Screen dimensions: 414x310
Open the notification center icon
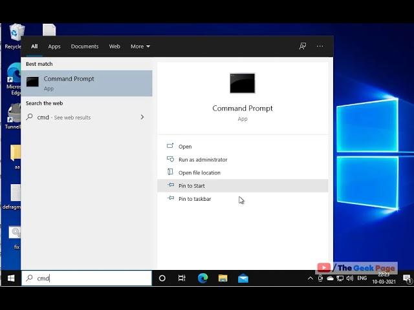407,278
